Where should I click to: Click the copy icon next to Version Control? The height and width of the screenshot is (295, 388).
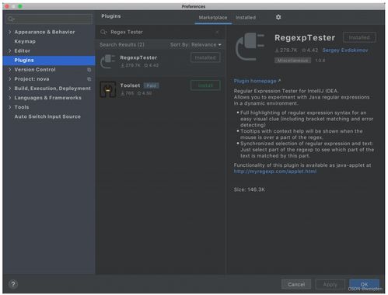[89, 70]
